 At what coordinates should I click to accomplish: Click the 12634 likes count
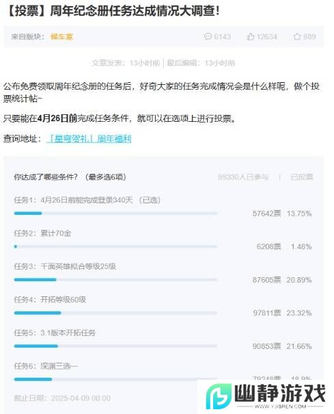267,36
